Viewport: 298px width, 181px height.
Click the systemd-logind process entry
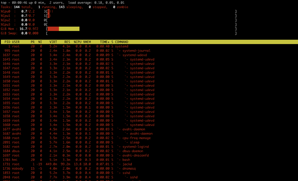(x=136, y=147)
